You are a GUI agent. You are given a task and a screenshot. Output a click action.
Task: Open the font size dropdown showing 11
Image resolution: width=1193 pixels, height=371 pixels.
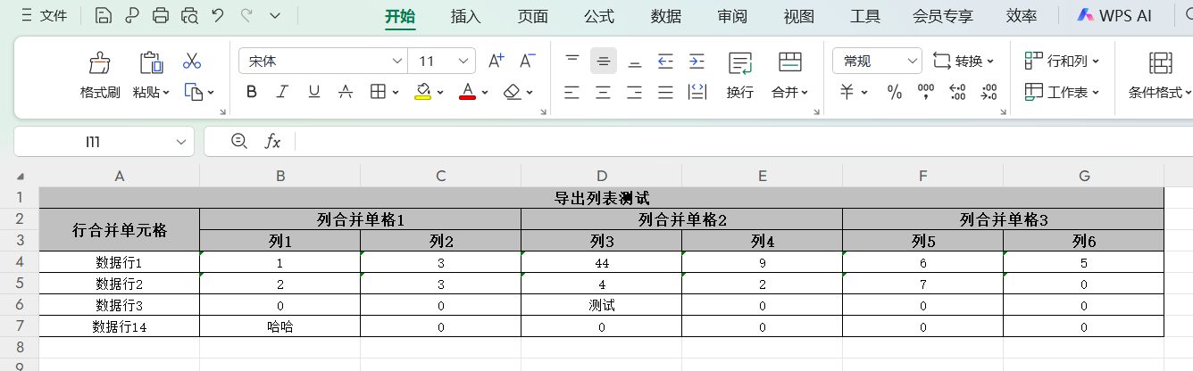tap(463, 61)
